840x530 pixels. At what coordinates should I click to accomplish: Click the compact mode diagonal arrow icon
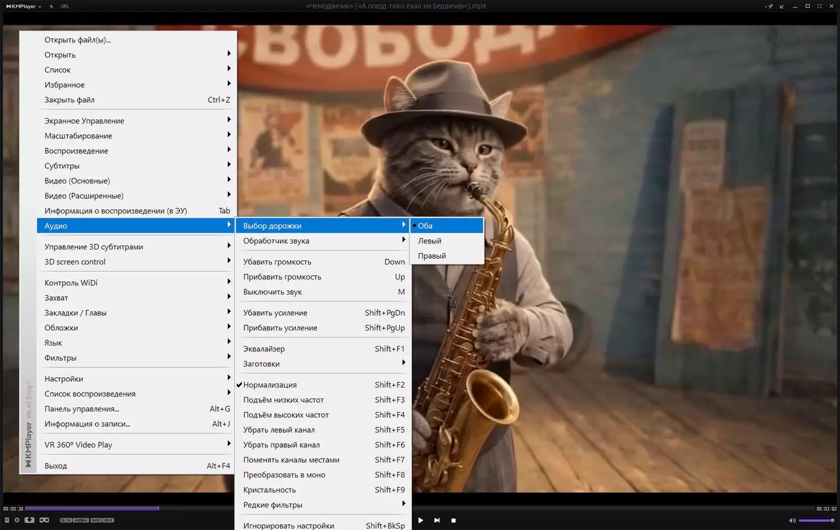pyautogui.click(x=782, y=6)
